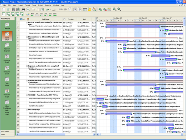Image resolution: width=186 pixels, height=140 pixels.
Task: Click row number 31 header
Action: pos(18,132)
